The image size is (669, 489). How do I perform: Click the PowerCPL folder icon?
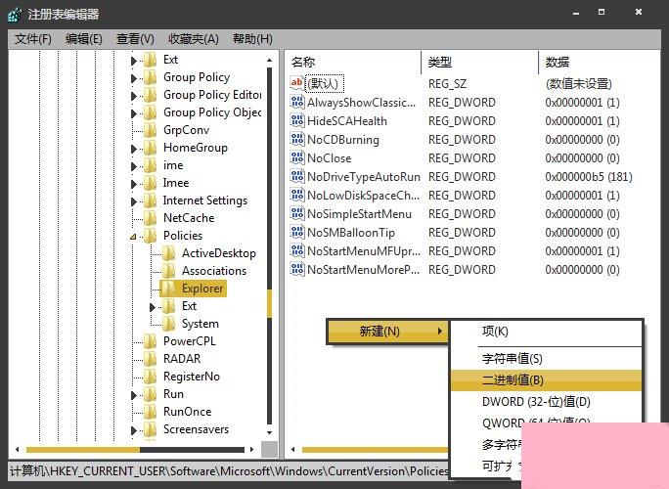150,341
